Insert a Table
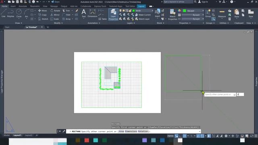The height and width of the screenshot is (145, 258). 102,19
